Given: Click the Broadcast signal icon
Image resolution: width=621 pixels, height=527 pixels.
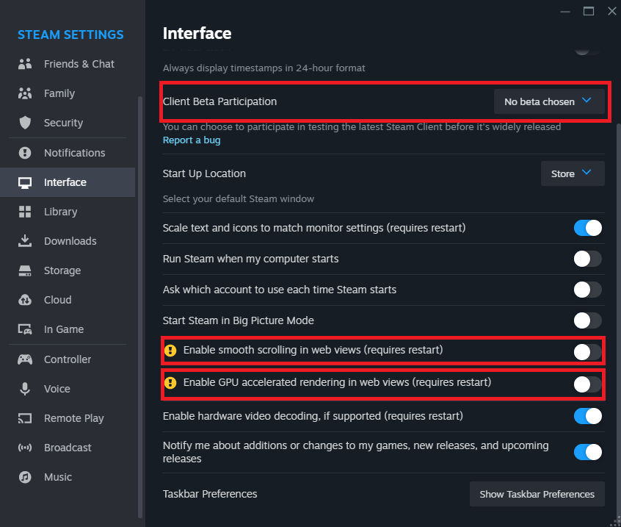Looking at the screenshot, I should (25, 448).
